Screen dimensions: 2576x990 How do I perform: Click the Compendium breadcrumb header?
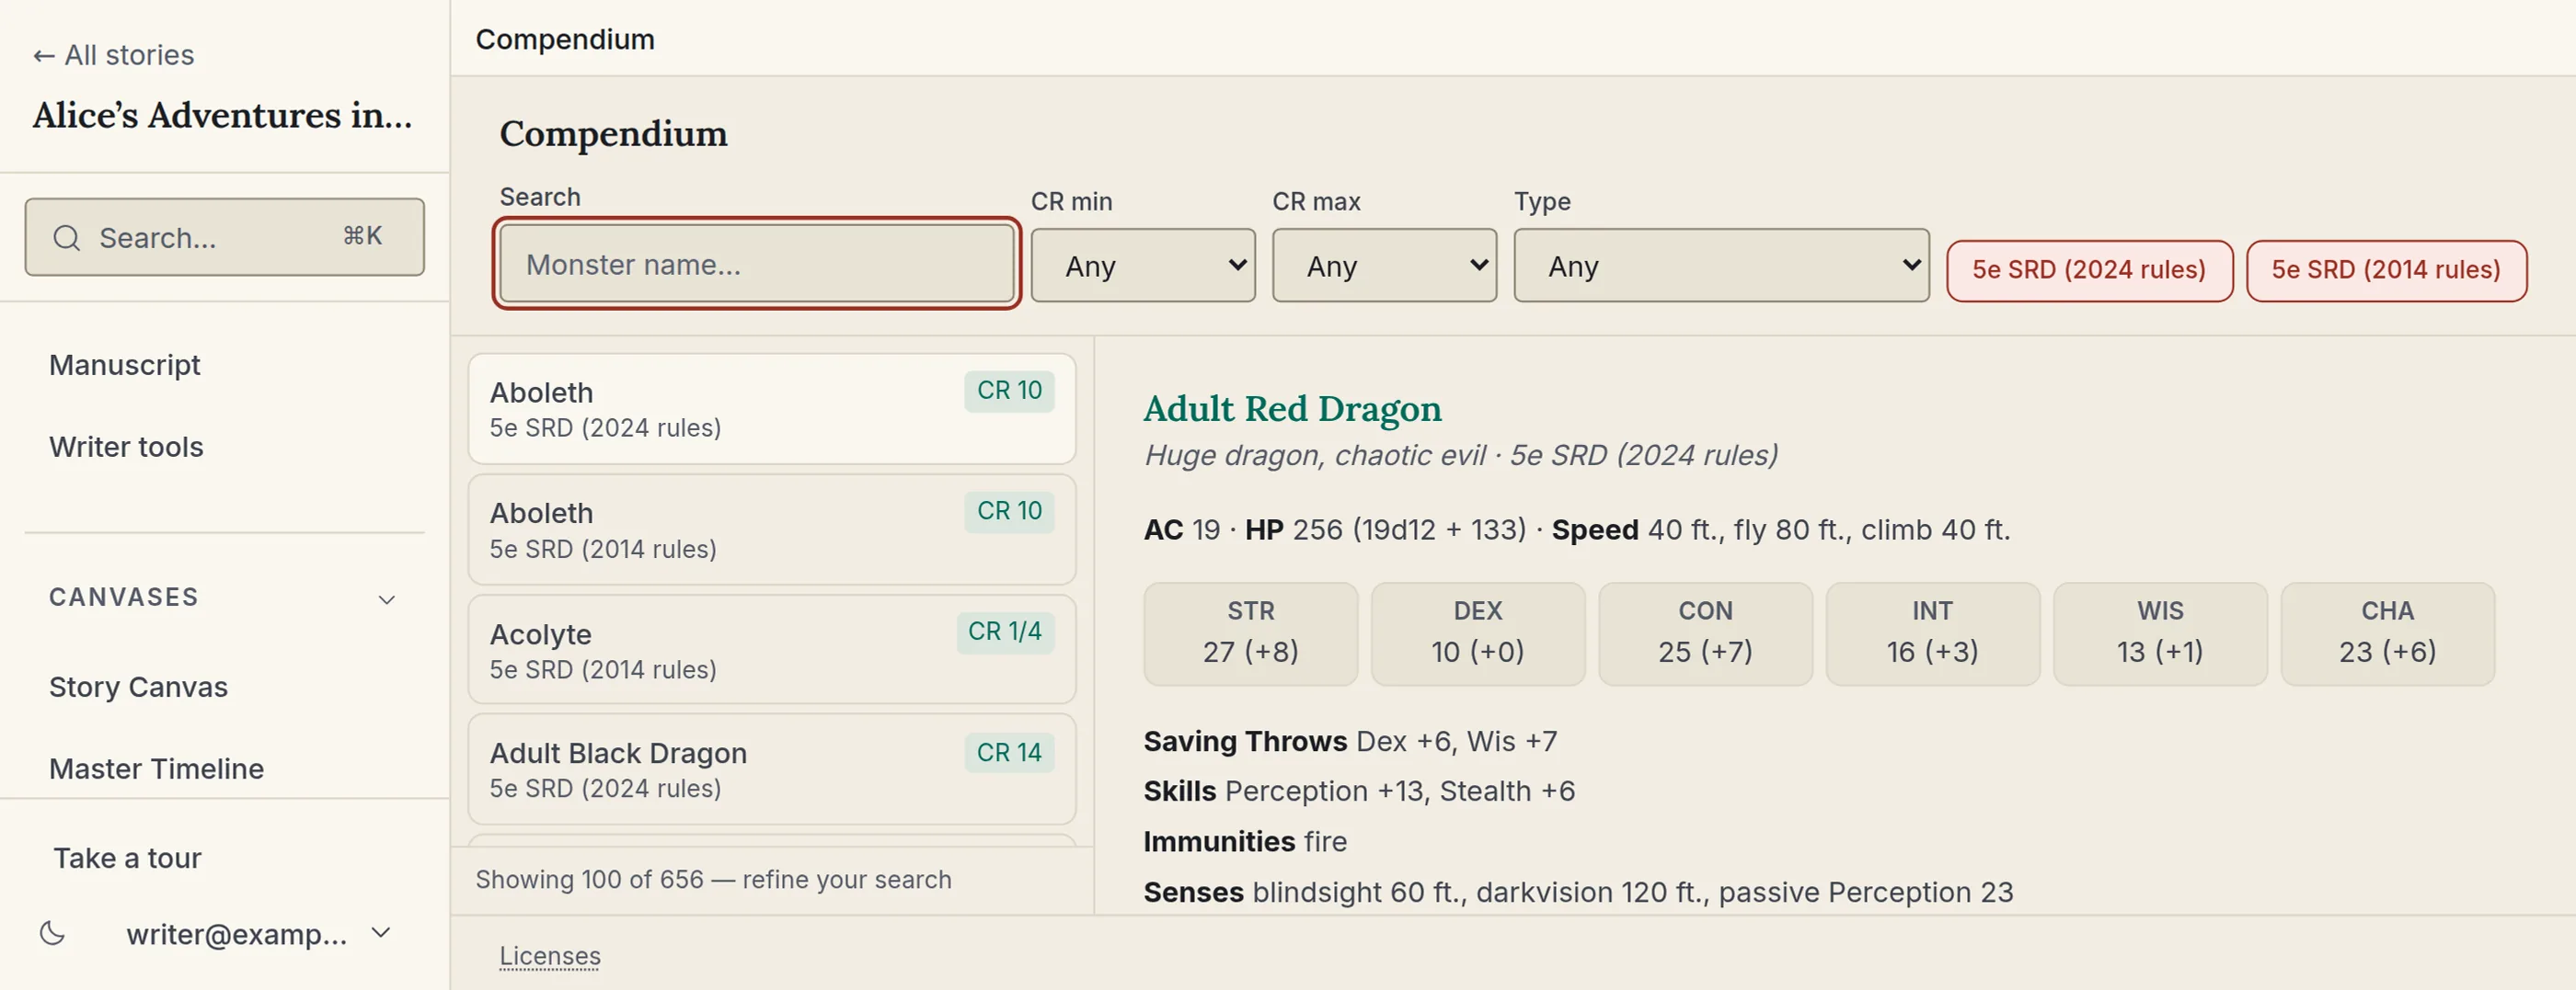(x=565, y=39)
